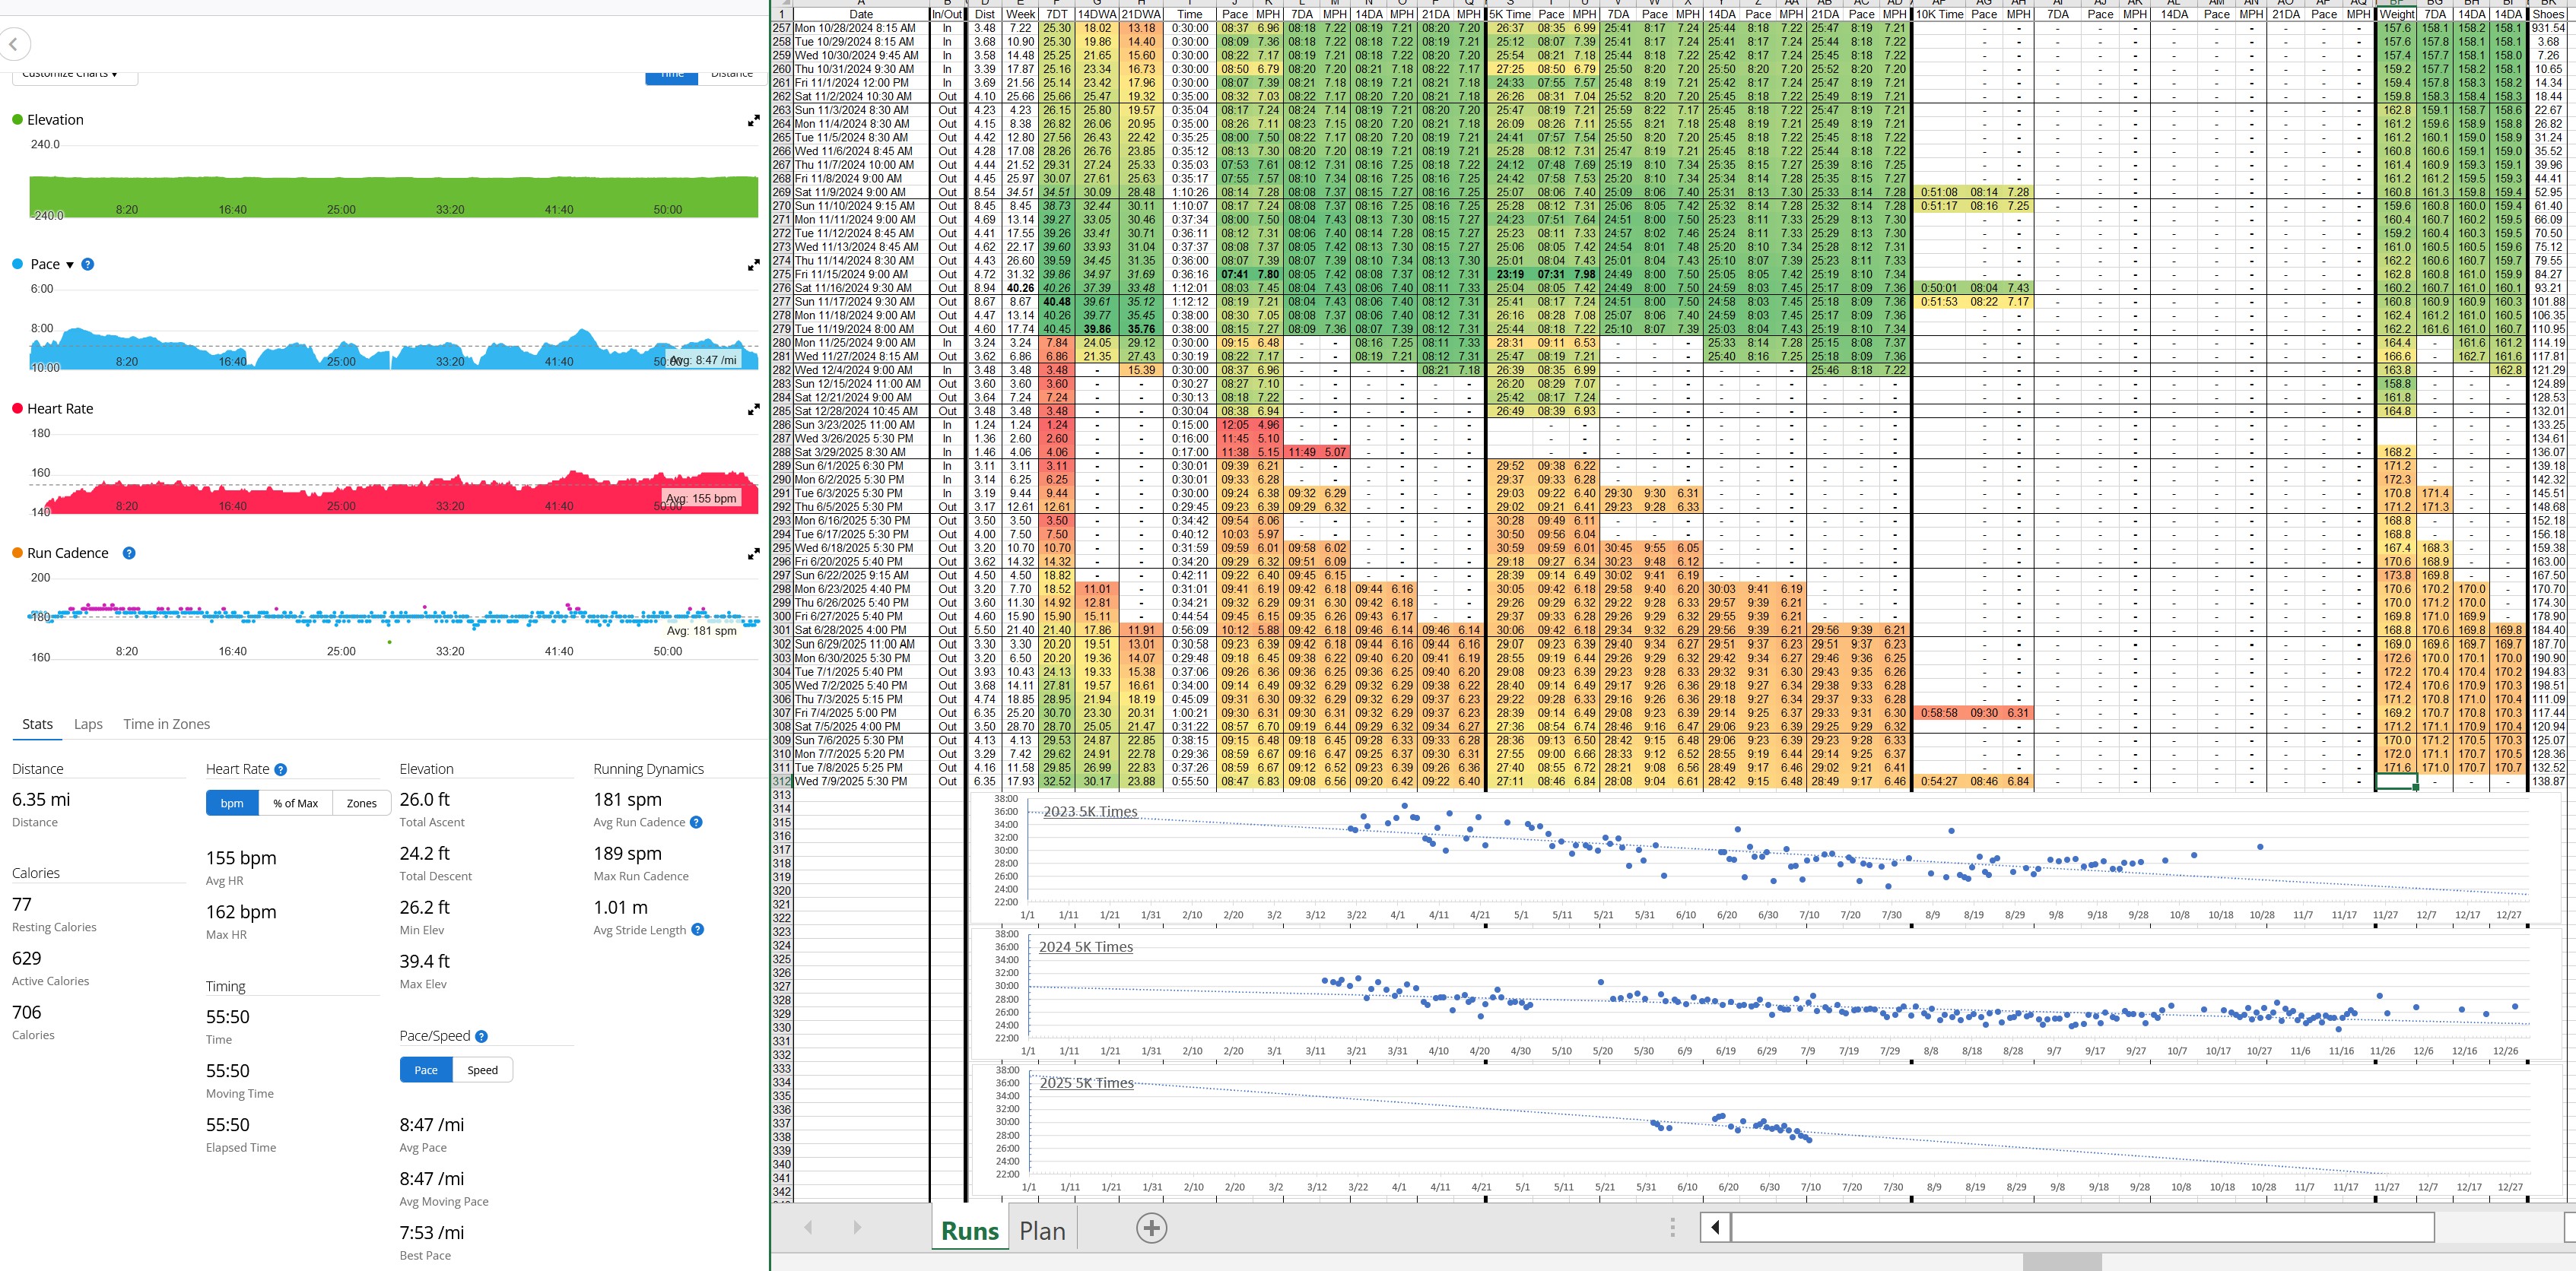
Task: Click the blue Pace legend dot
Action: click(17, 265)
